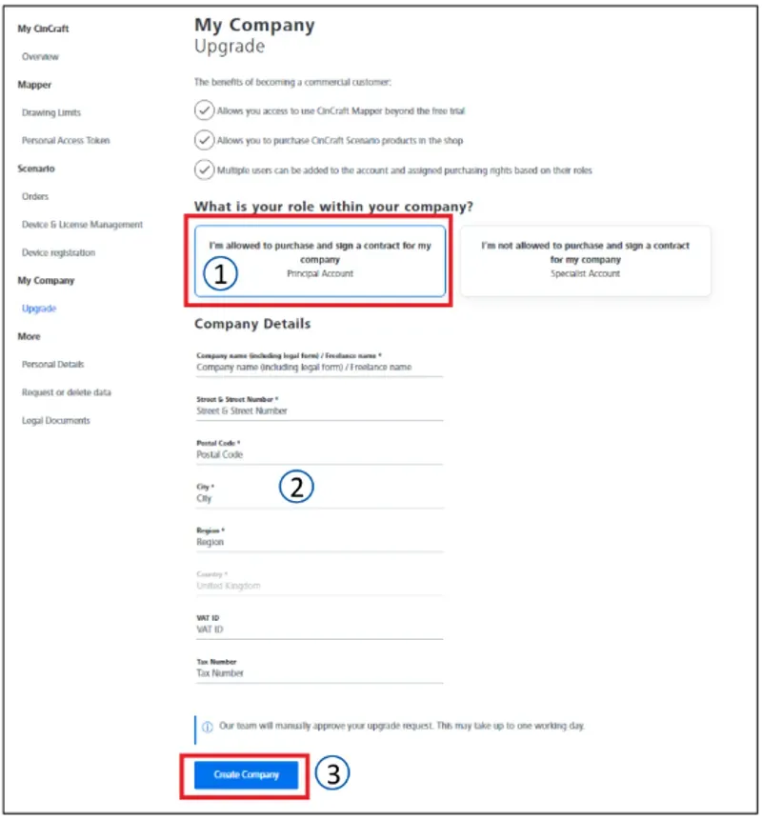Click the Create Company button

pyautogui.click(x=247, y=774)
